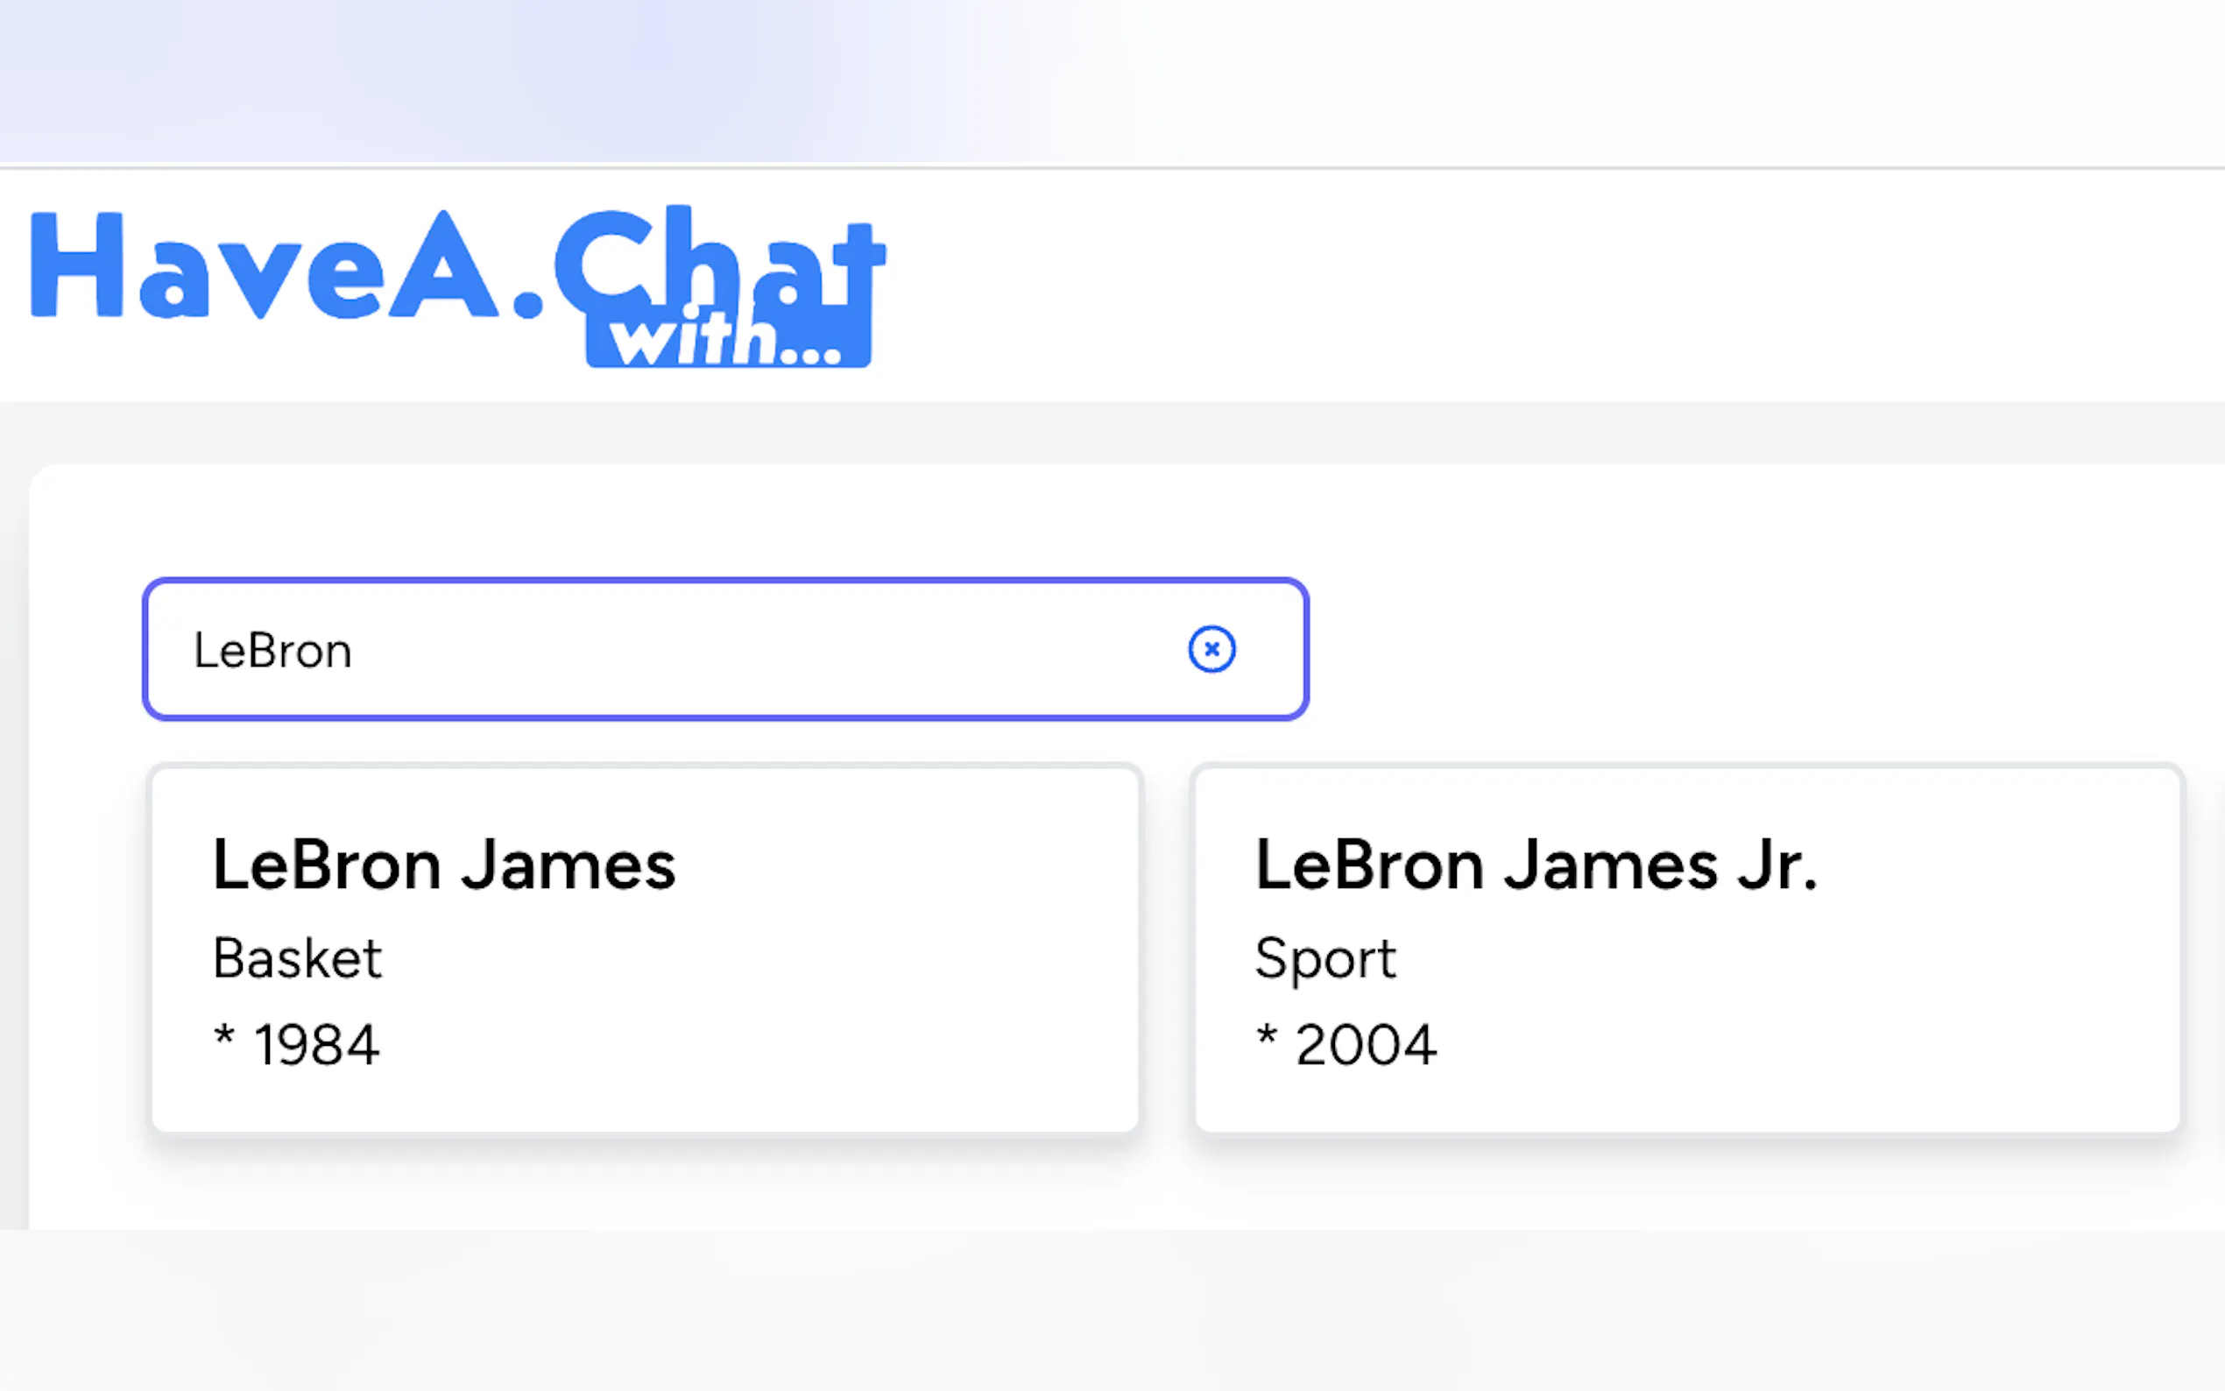Viewport: 2225px width, 1391px height.
Task: Open the LeBron James result card
Action: [x=644, y=949]
